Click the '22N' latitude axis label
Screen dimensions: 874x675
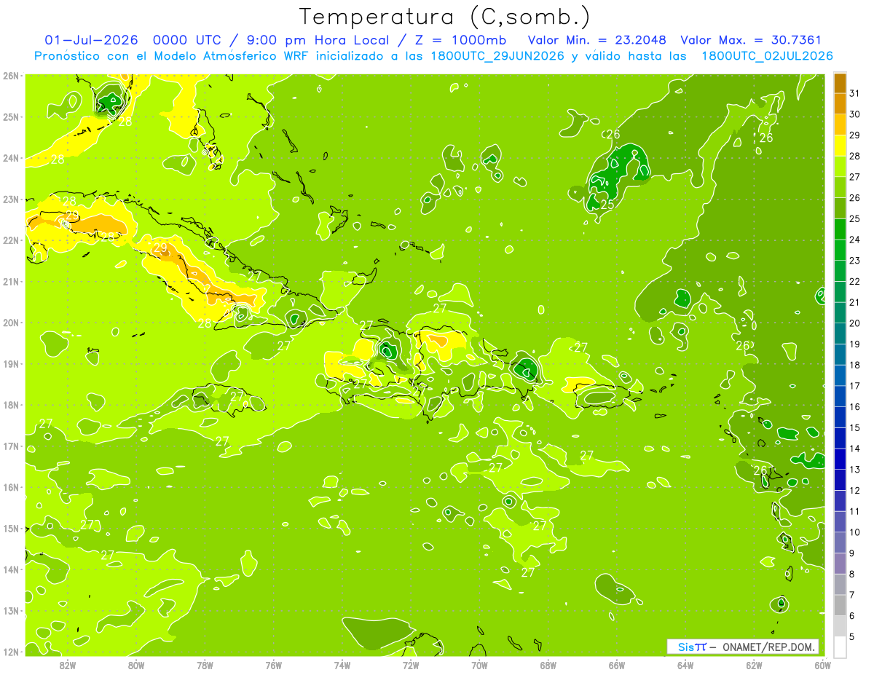point(10,240)
